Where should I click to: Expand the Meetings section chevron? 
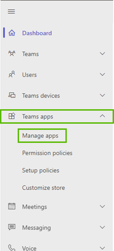click(102, 206)
